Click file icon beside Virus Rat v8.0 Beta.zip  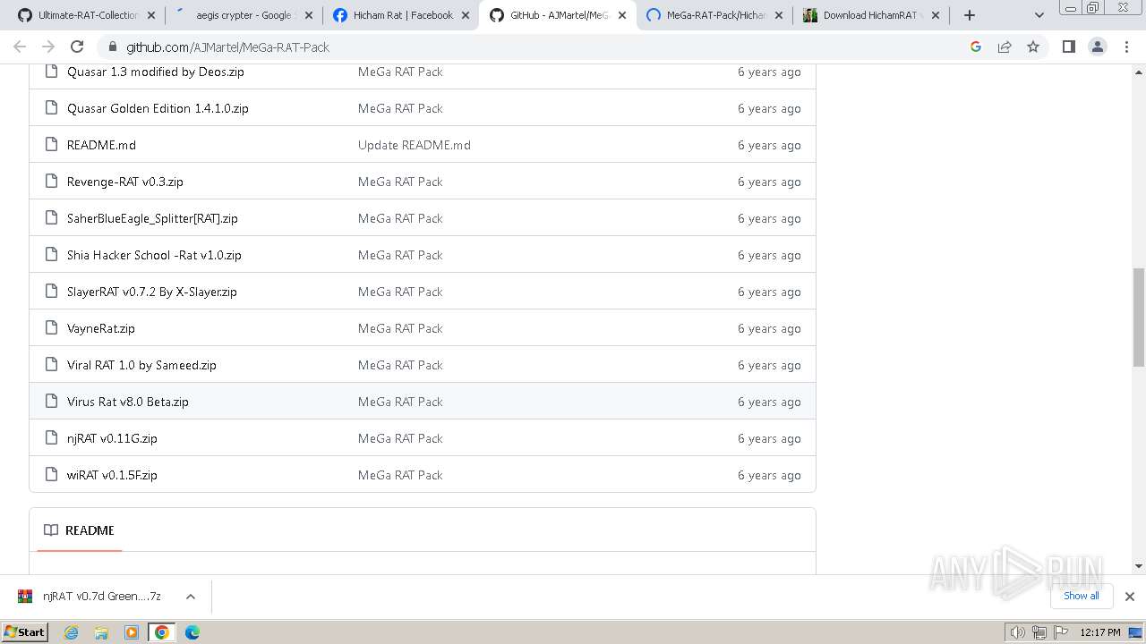tap(50, 402)
